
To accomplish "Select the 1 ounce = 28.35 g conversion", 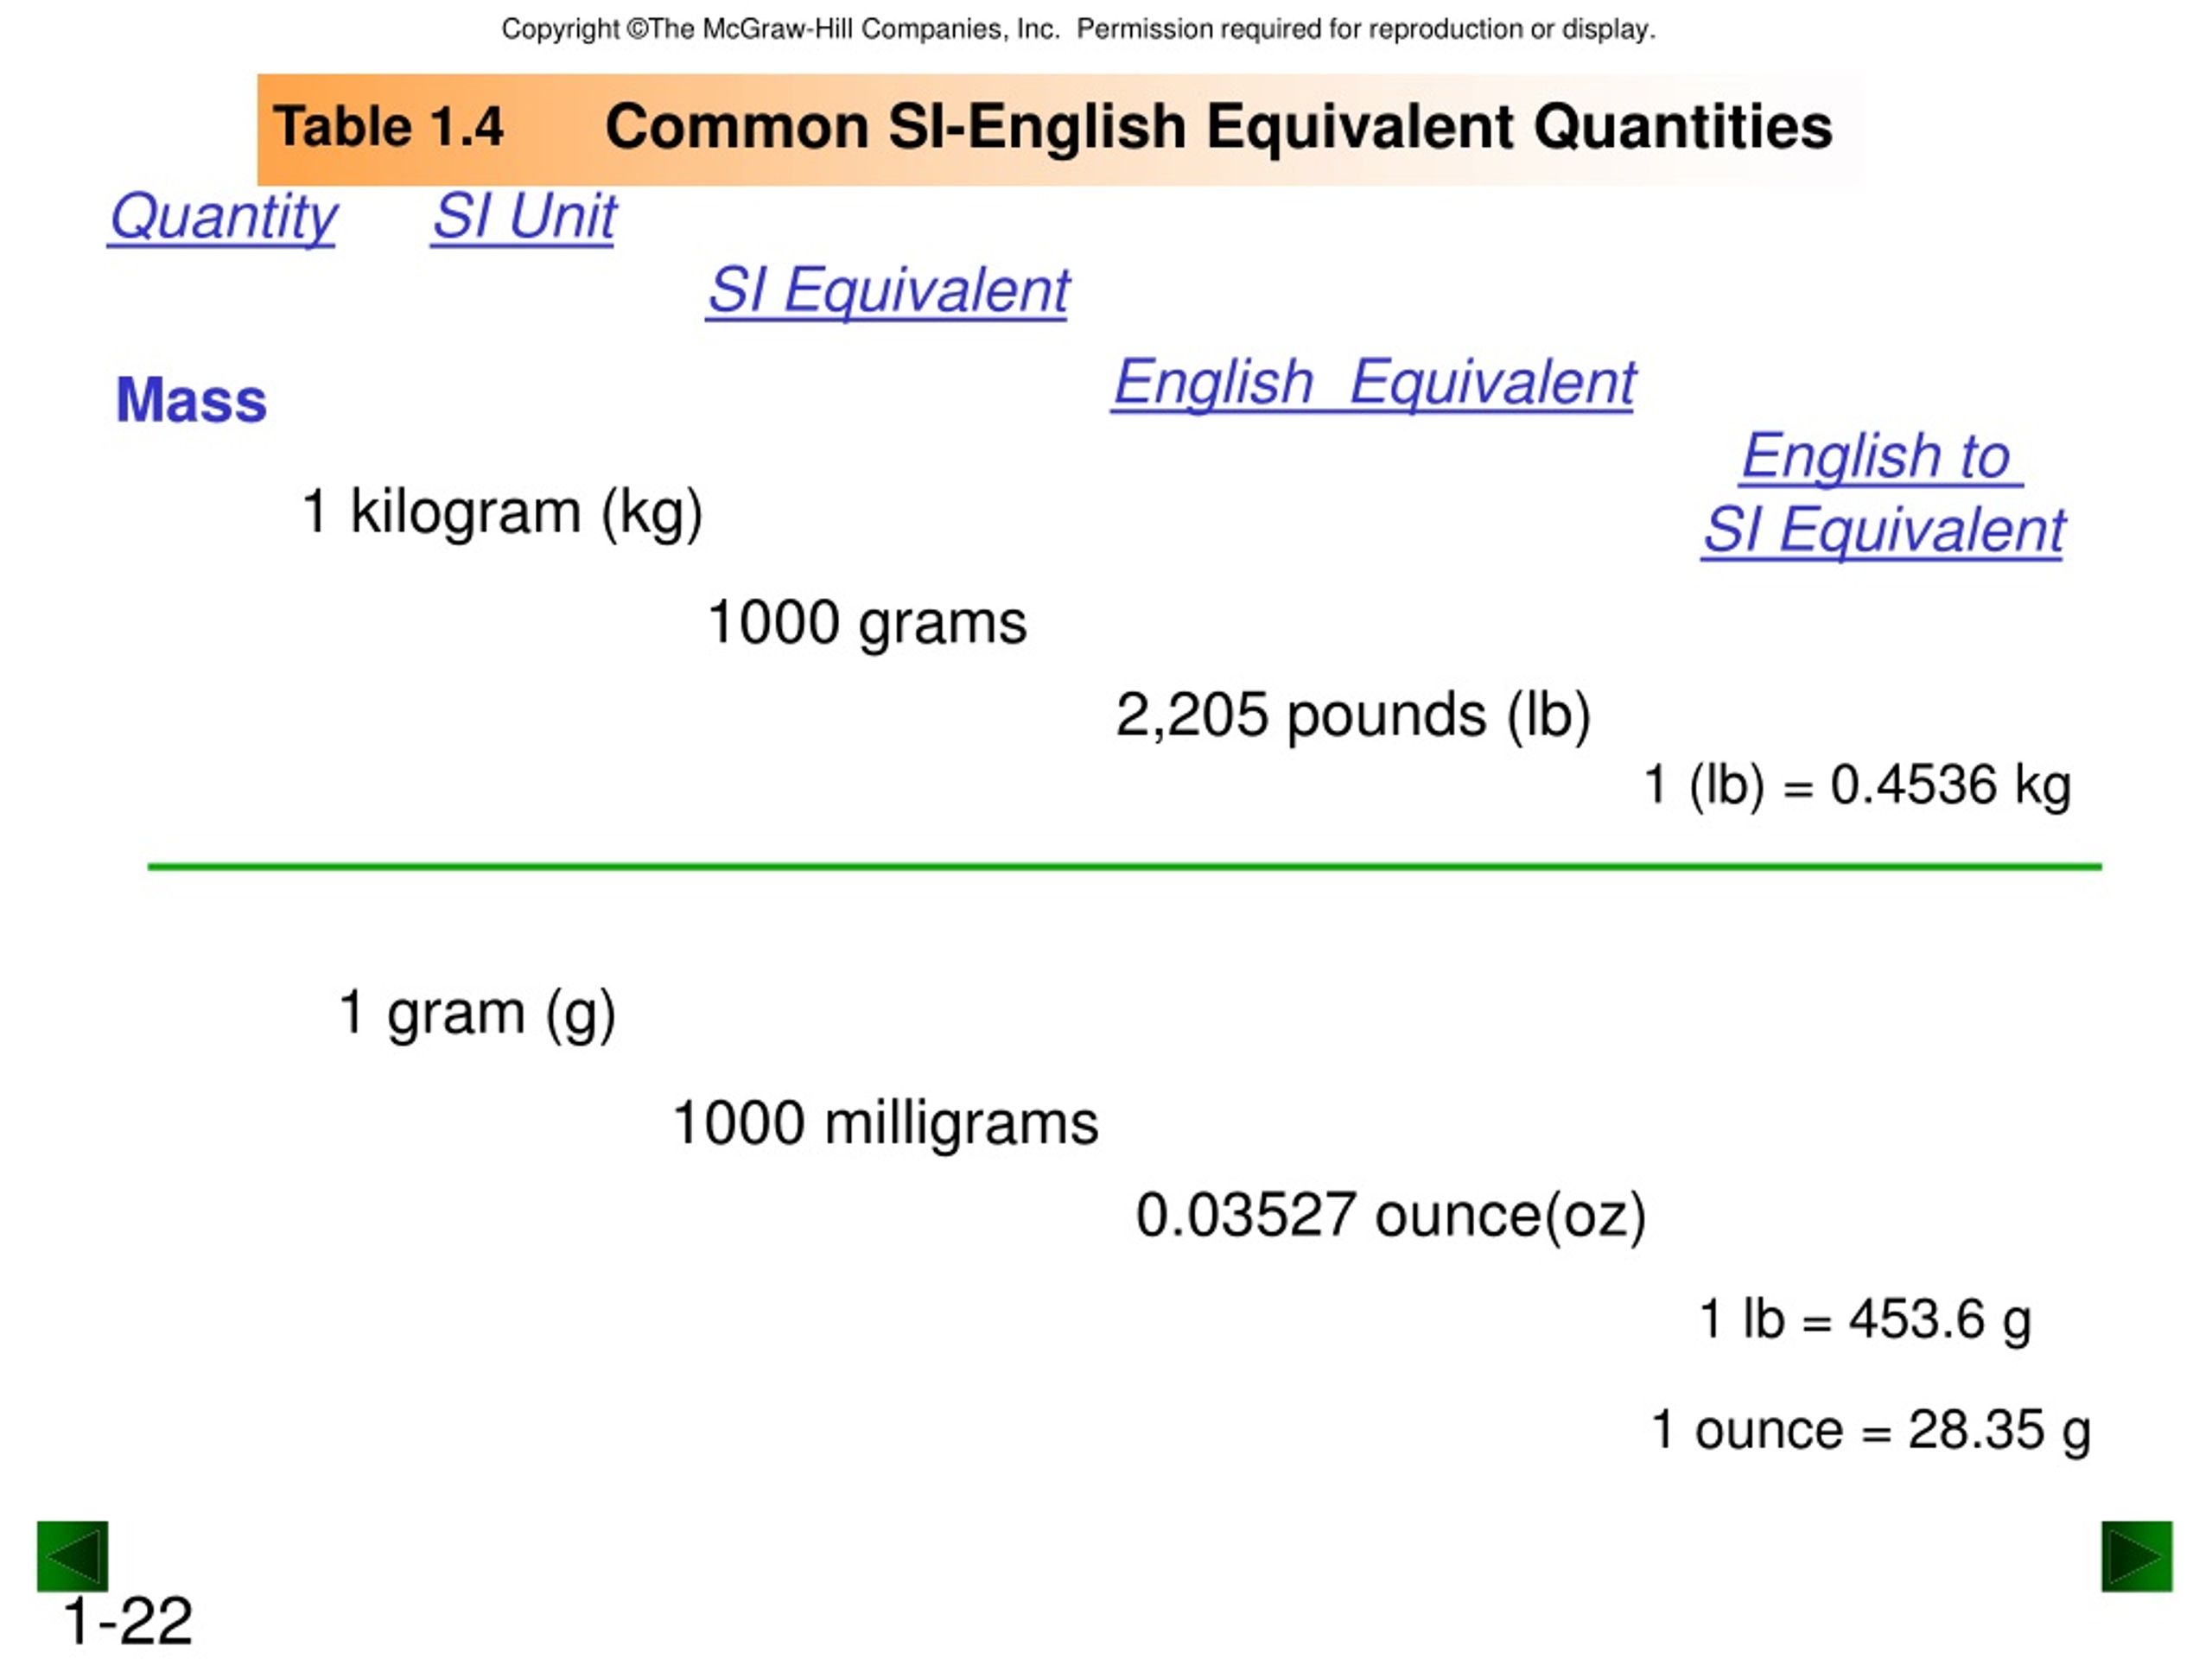I will 1871,1430.
